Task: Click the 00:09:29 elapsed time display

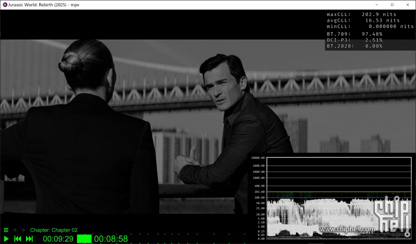Action: click(x=58, y=239)
